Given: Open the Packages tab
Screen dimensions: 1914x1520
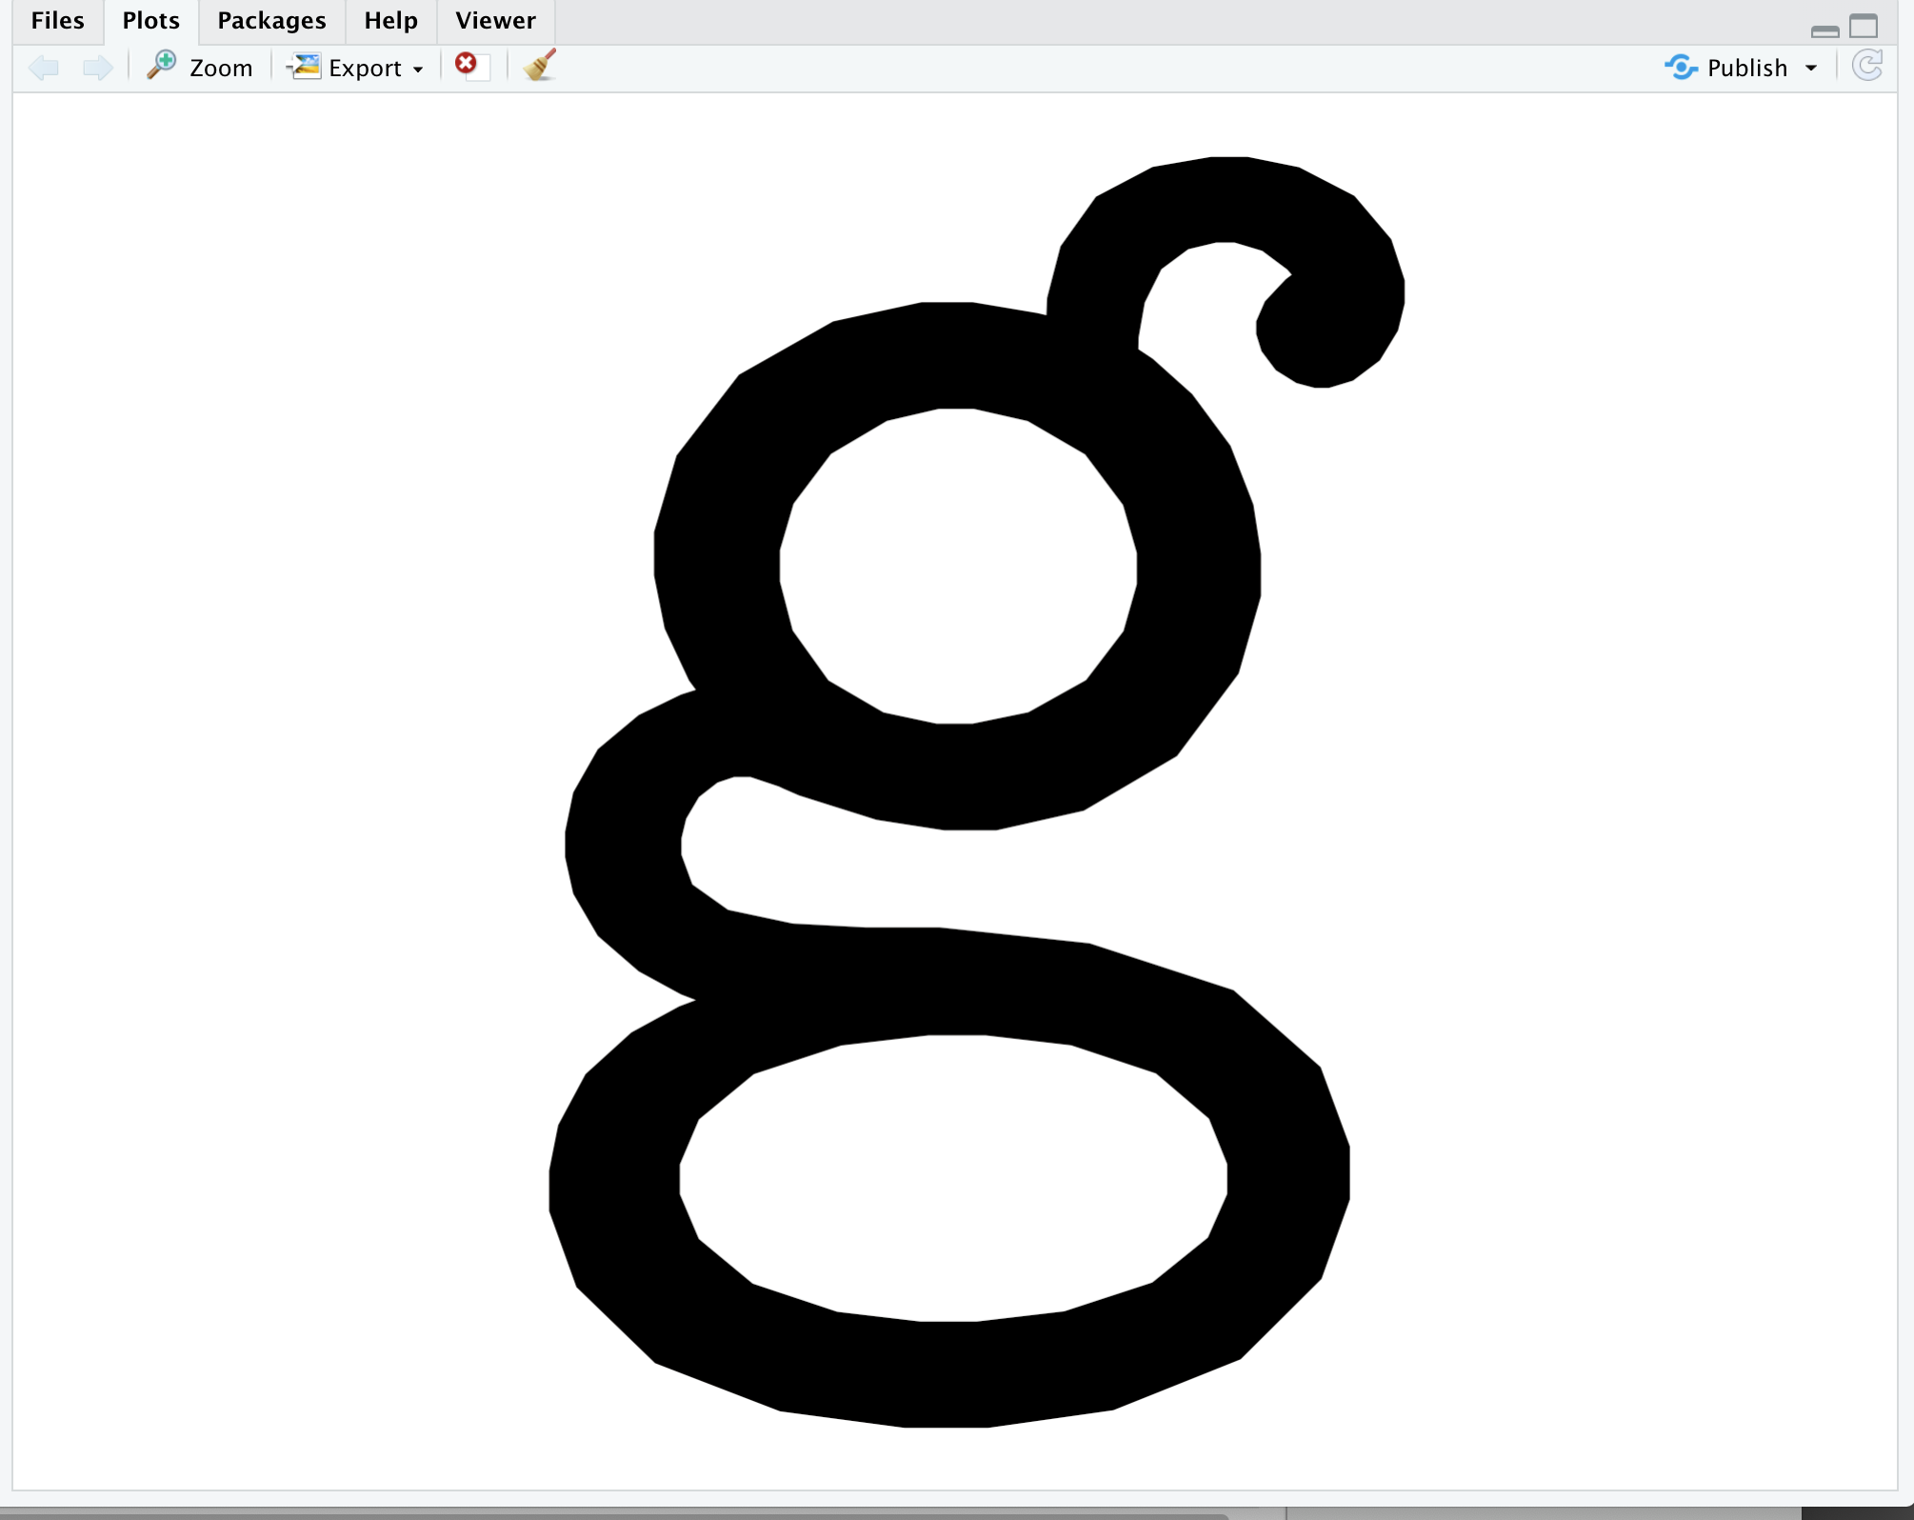Looking at the screenshot, I should (x=271, y=21).
